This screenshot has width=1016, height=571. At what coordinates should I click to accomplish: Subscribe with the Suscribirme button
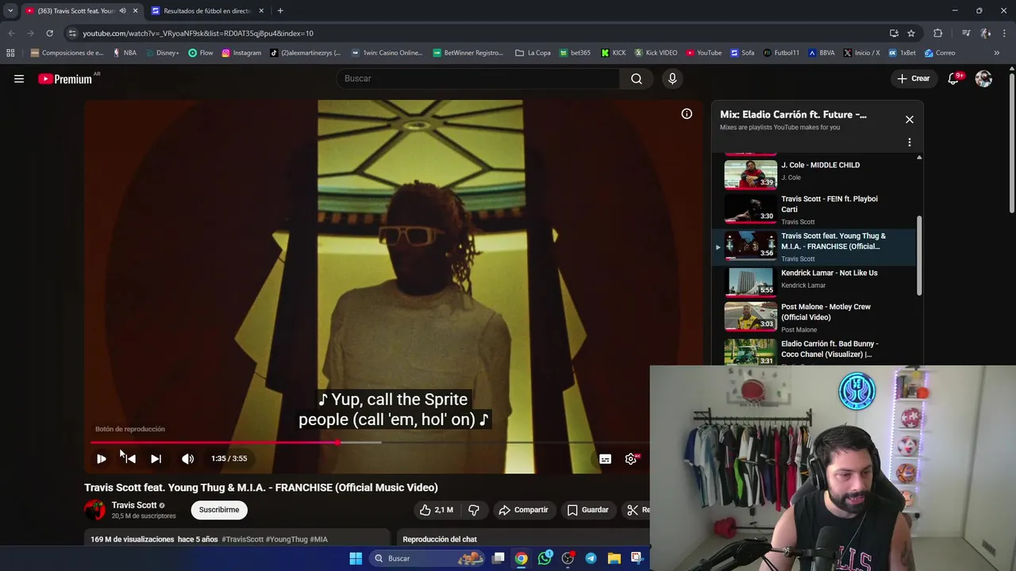[219, 510]
